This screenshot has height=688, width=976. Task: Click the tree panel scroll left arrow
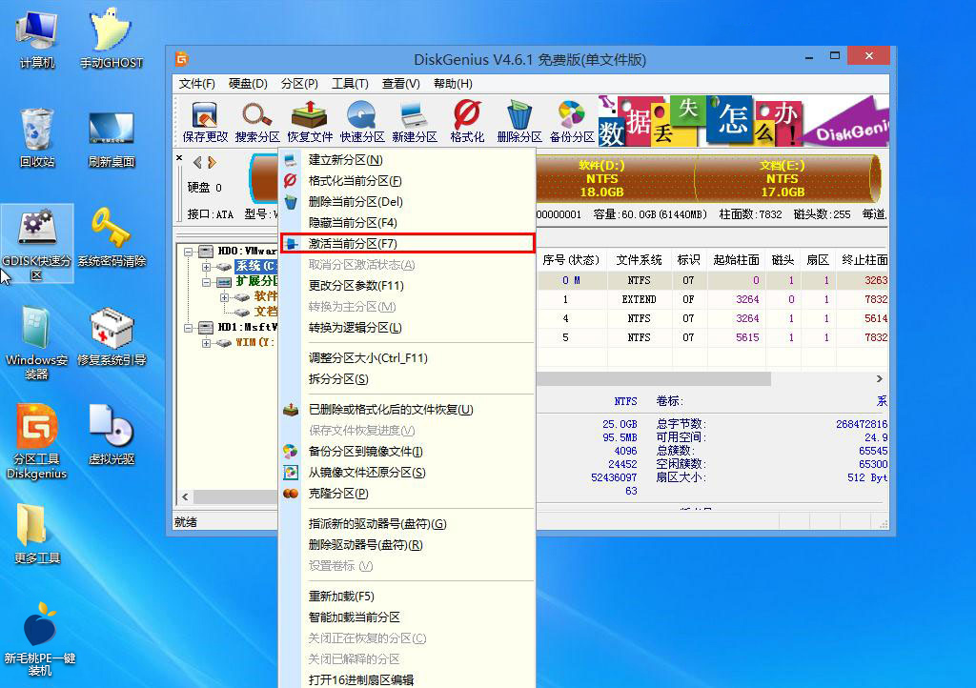click(185, 496)
